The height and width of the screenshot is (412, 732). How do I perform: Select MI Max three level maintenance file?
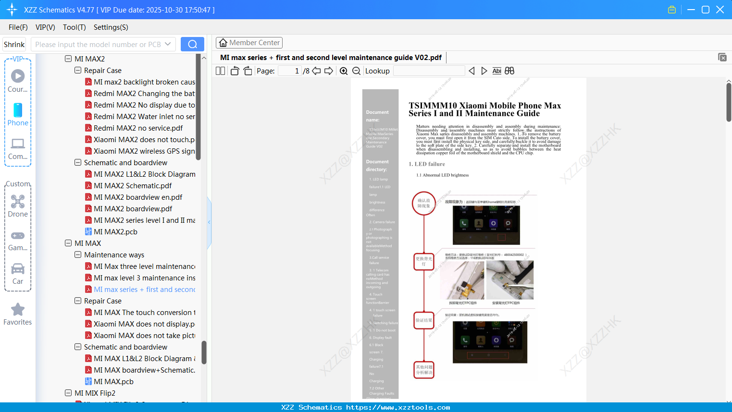[145, 266]
